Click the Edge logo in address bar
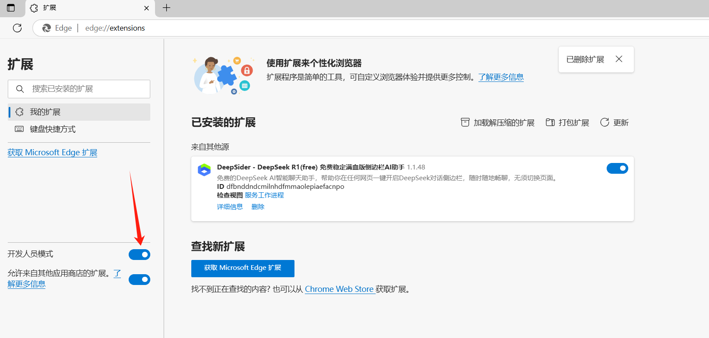This screenshot has width=709, height=338. [47, 28]
